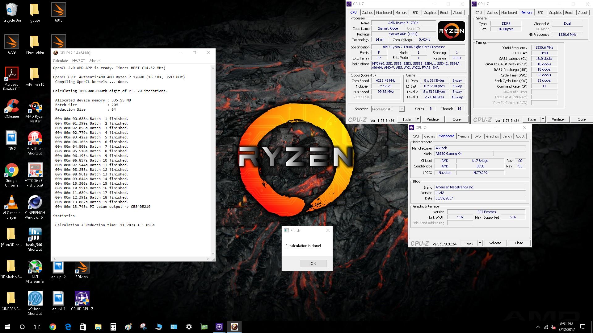593x333 pixels.
Task: Open Action Center notifications icon
Action: coord(583,327)
